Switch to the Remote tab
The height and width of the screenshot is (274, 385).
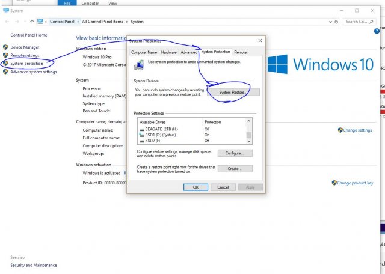[x=240, y=52]
